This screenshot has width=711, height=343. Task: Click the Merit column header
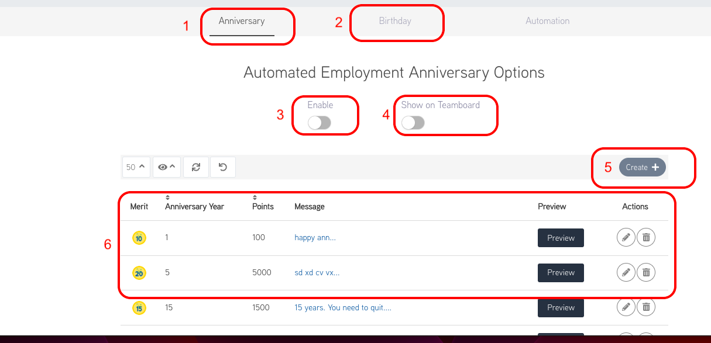coord(139,207)
